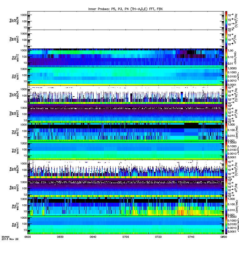Click the 0640 time axis label
239x255 pixels.
pyautogui.click(x=93, y=237)
